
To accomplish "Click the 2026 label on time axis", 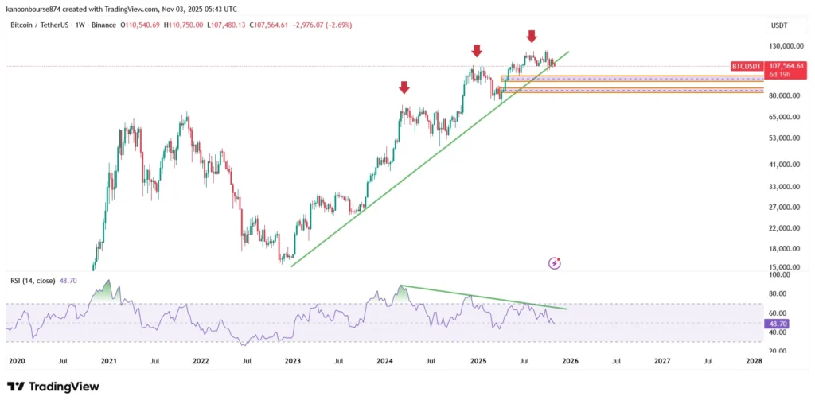I will [x=569, y=360].
